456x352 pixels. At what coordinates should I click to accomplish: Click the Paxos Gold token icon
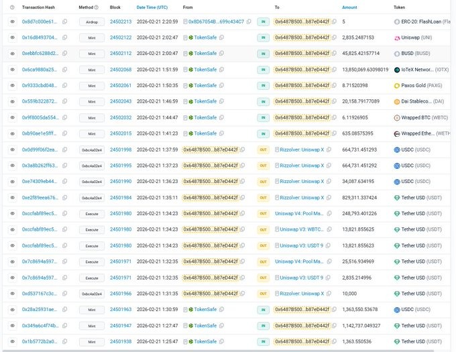[x=397, y=86]
